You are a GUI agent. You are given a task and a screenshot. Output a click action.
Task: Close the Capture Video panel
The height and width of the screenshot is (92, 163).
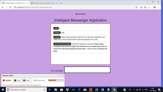pyautogui.click(x=63, y=75)
